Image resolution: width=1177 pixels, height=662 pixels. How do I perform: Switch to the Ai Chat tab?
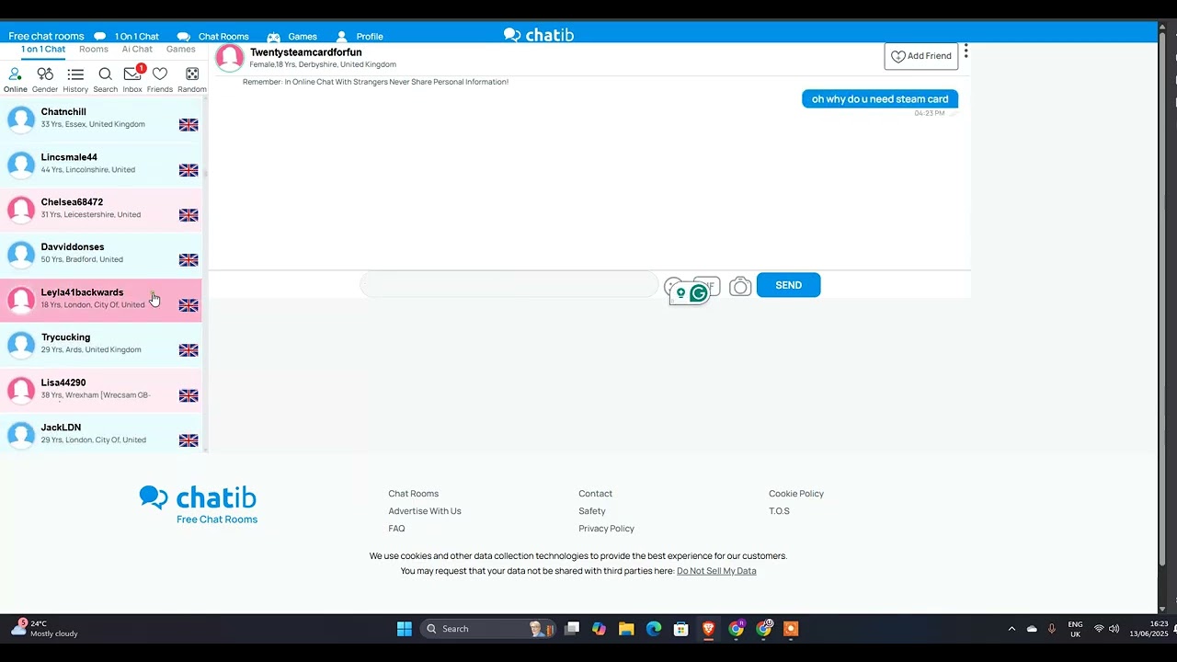(x=137, y=49)
